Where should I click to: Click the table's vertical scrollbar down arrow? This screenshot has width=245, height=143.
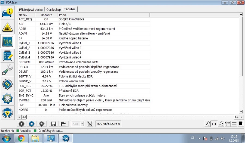pyautogui.click(x=241, y=111)
